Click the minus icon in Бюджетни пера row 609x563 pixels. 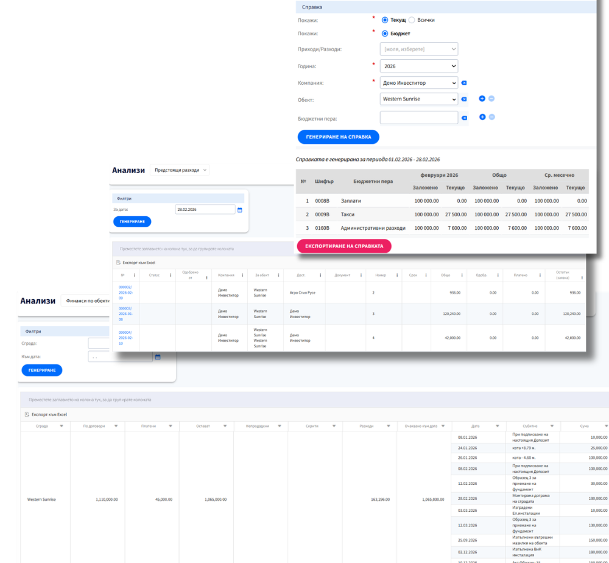(491, 117)
